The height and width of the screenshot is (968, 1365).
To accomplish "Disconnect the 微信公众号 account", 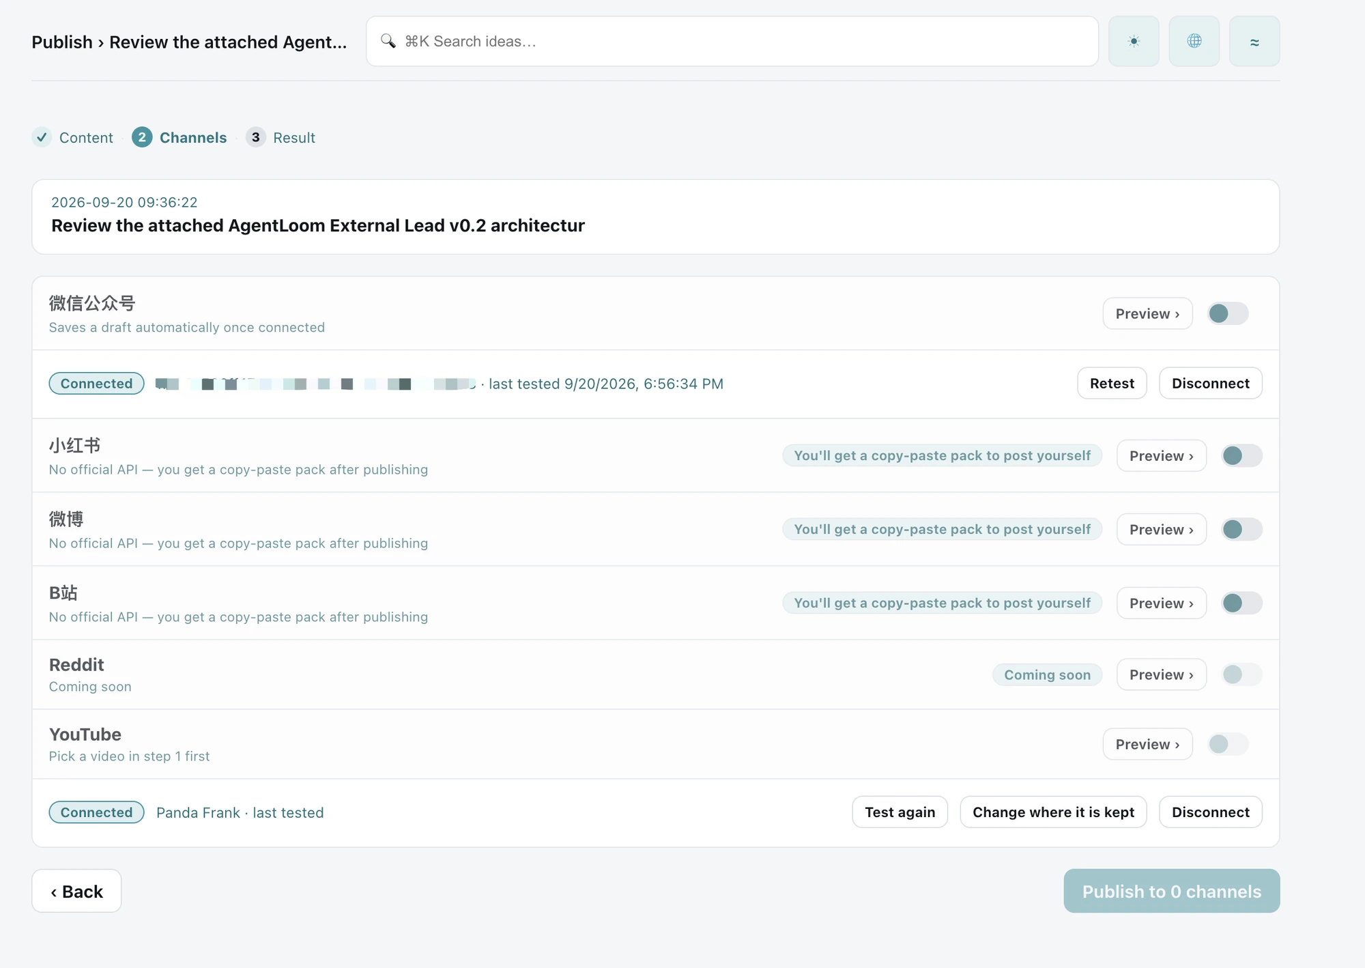I will (x=1210, y=383).
